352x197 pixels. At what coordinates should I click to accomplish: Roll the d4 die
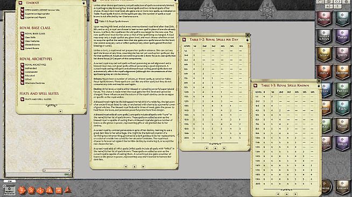68,190
